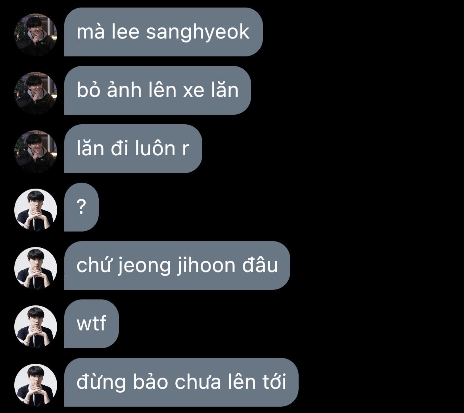
Task: Open the avatar beside "chứ jeong jihoon đâu"
Action: [36, 268]
